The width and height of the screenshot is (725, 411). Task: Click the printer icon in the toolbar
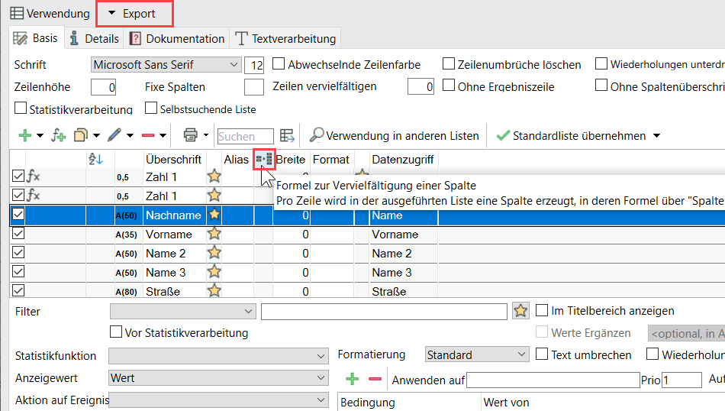click(x=191, y=136)
